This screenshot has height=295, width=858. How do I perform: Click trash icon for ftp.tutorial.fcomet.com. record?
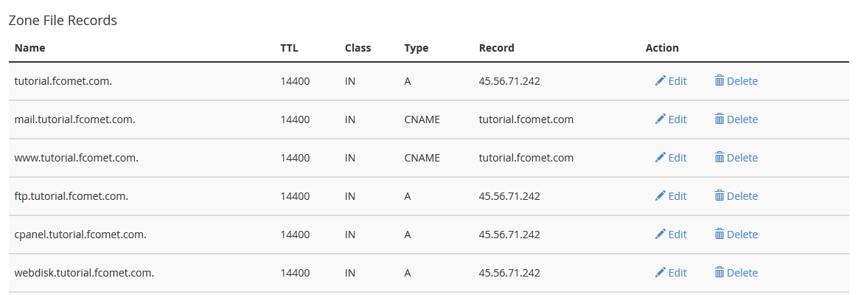(719, 196)
